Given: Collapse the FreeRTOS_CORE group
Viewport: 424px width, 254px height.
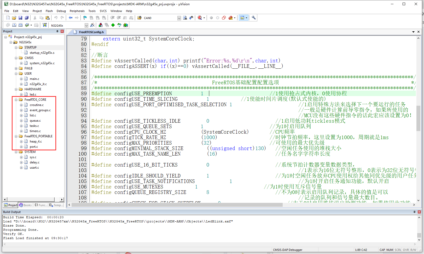Looking at the screenshot, I should coord(16,100).
